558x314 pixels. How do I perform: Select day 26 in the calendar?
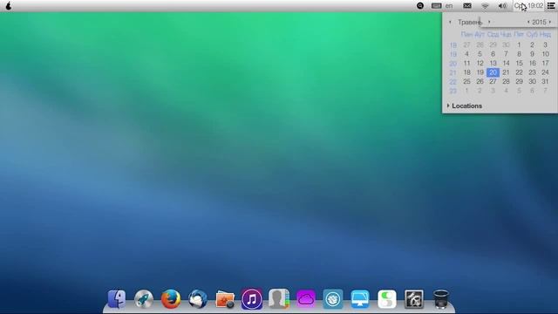(x=480, y=81)
